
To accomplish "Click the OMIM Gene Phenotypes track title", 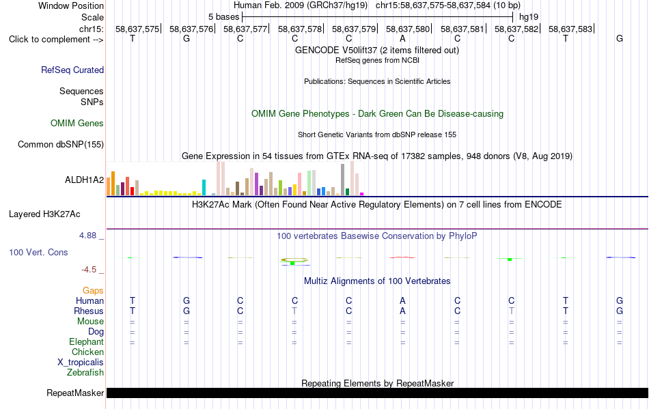I will [x=377, y=114].
